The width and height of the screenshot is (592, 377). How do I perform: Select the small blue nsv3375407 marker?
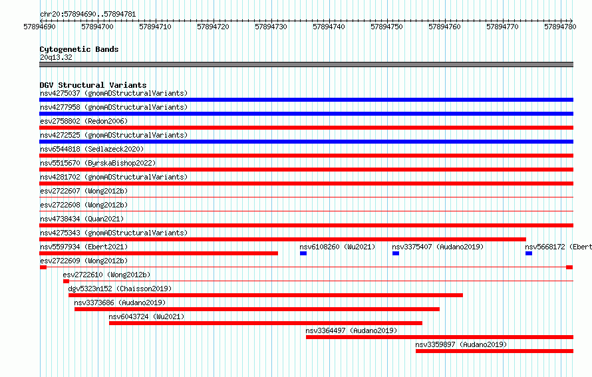click(x=396, y=253)
